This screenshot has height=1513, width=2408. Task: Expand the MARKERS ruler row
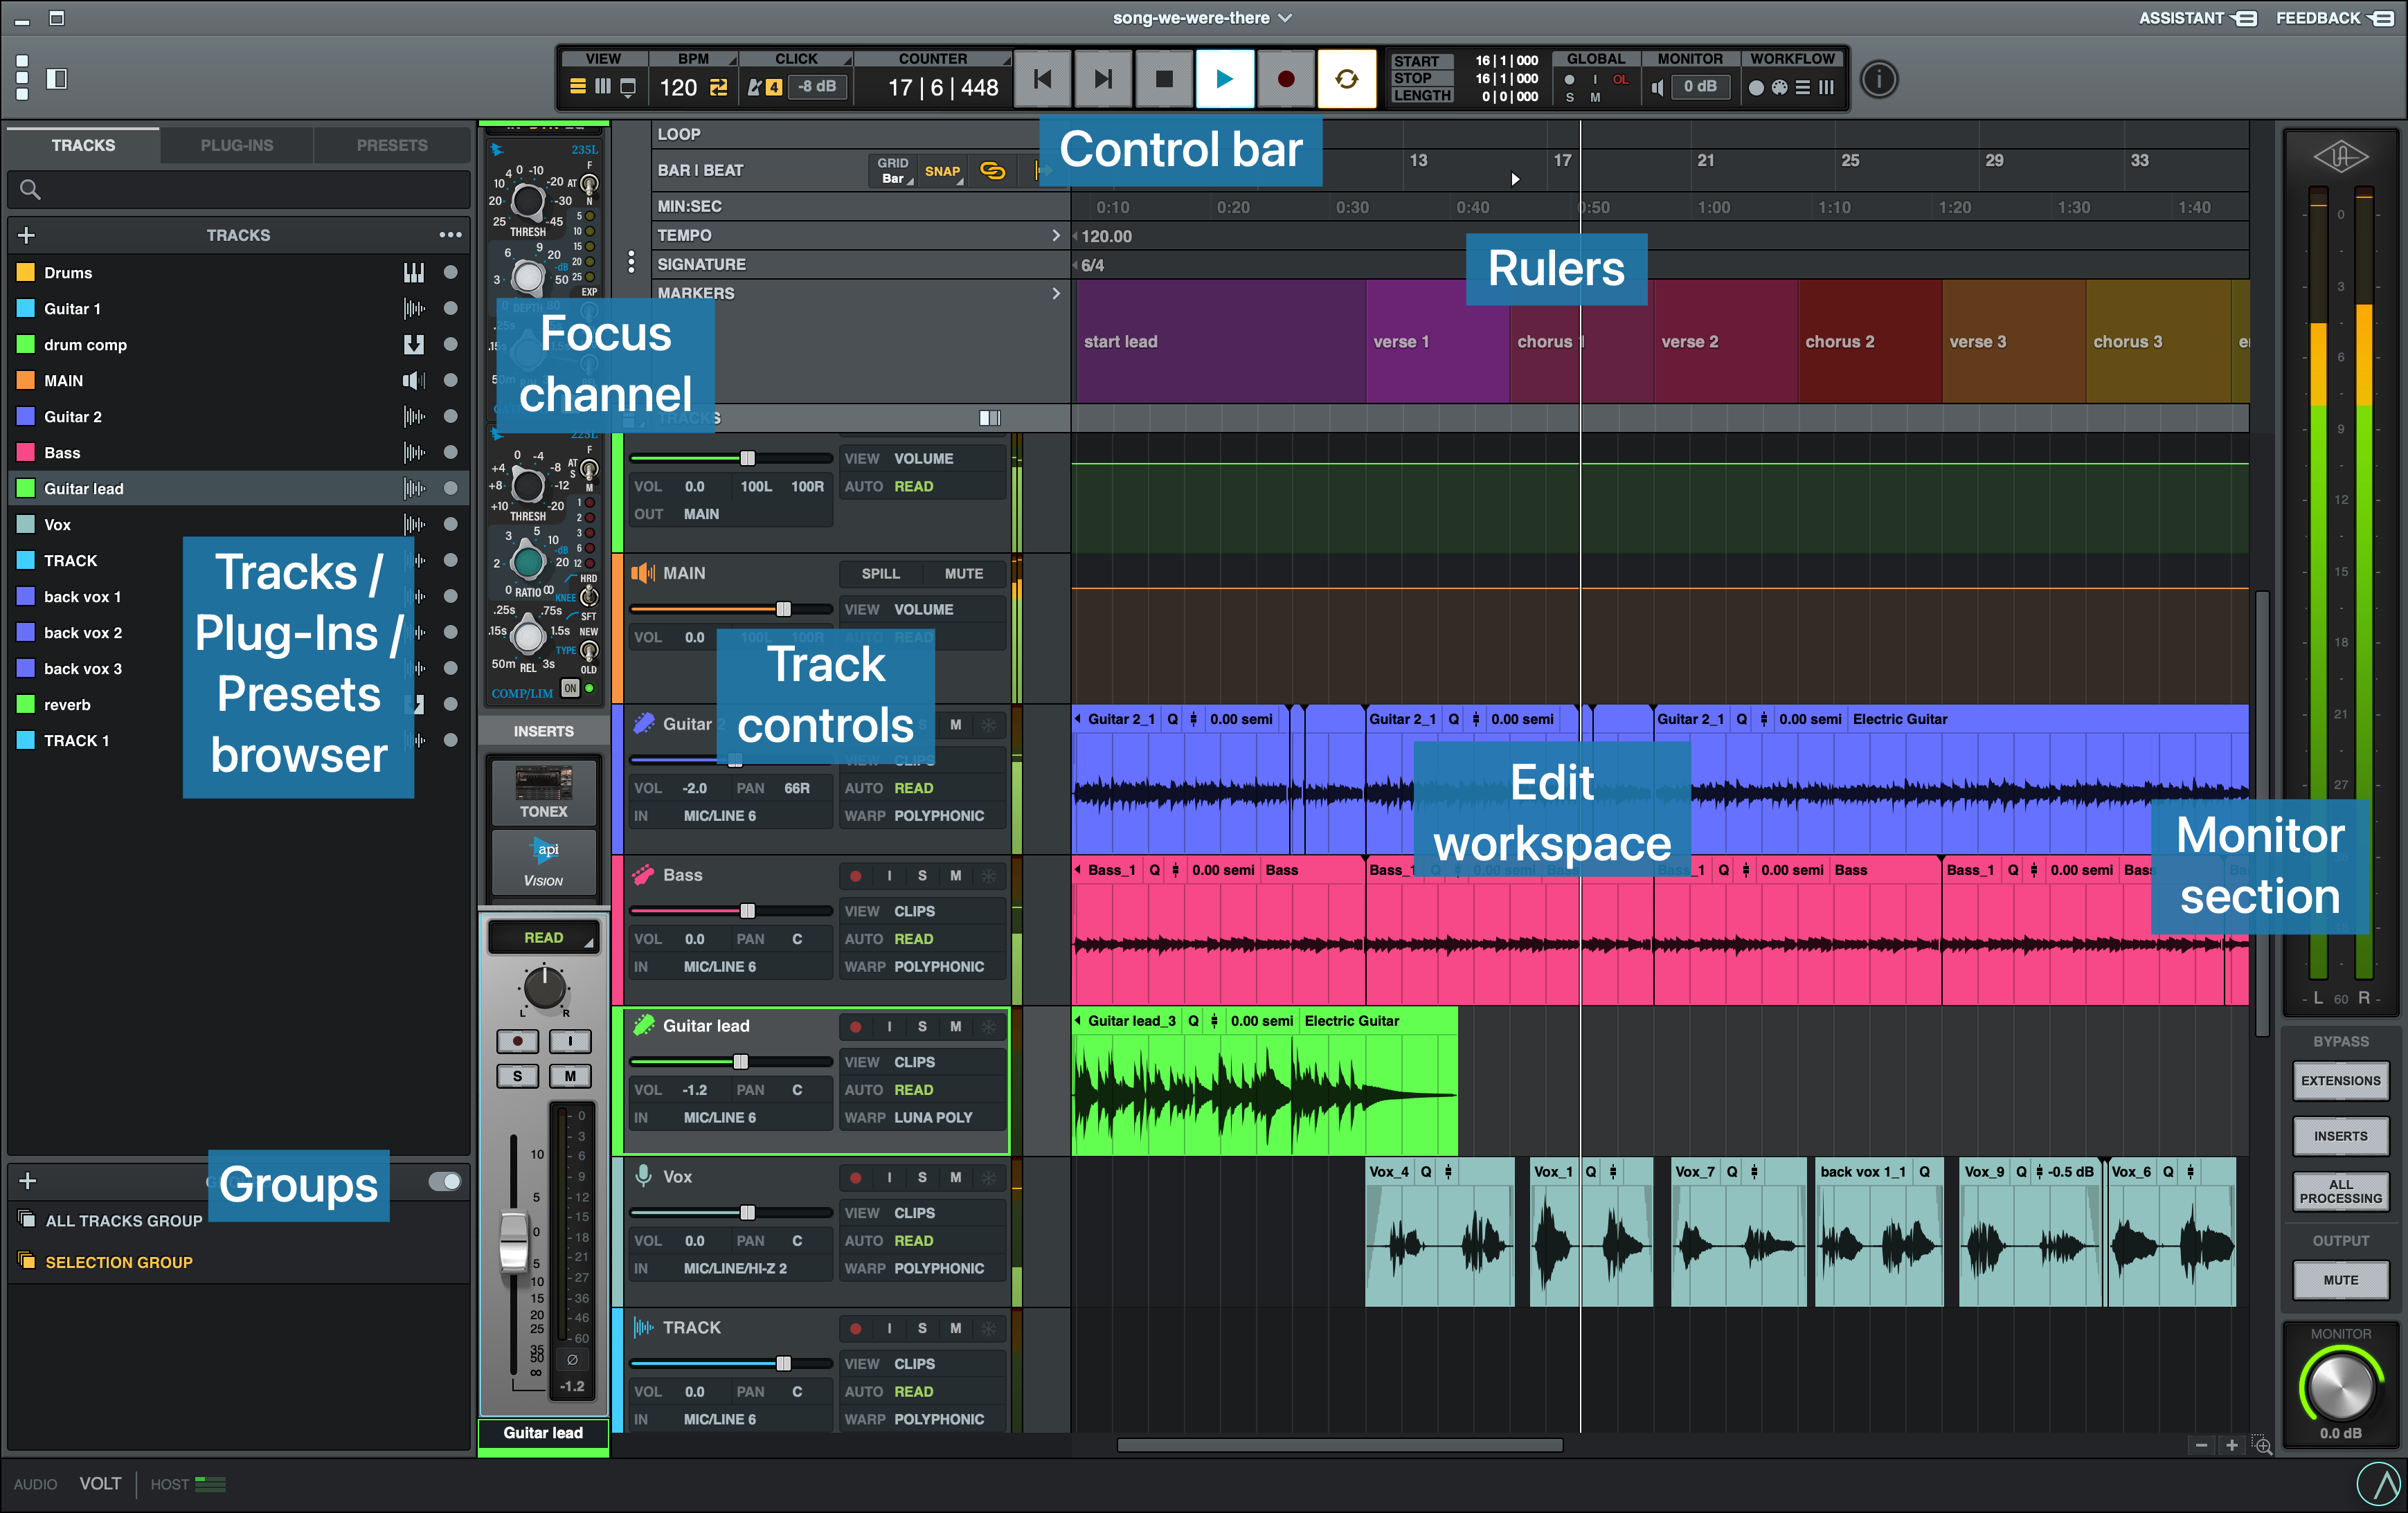pos(1056,293)
